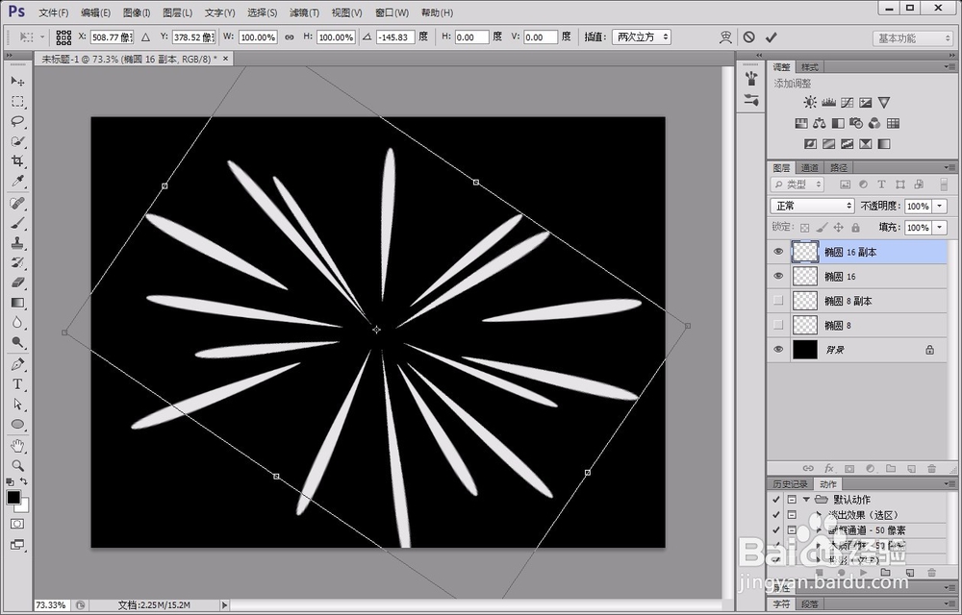Click the reference point locator grid
This screenshot has height=615, width=962.
click(x=63, y=37)
